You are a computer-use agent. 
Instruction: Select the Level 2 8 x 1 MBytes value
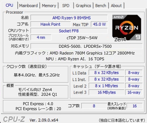[106, 86]
